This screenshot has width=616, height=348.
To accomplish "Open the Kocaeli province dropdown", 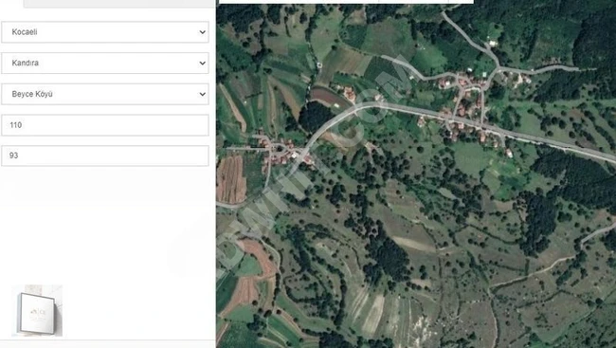I will point(105,32).
